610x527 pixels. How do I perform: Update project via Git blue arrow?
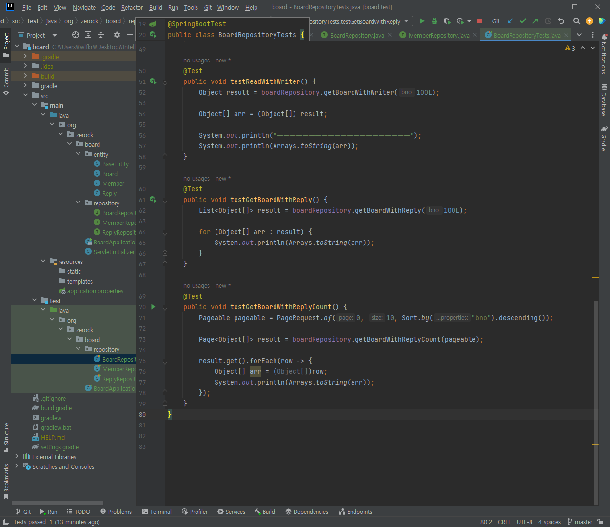pos(510,21)
